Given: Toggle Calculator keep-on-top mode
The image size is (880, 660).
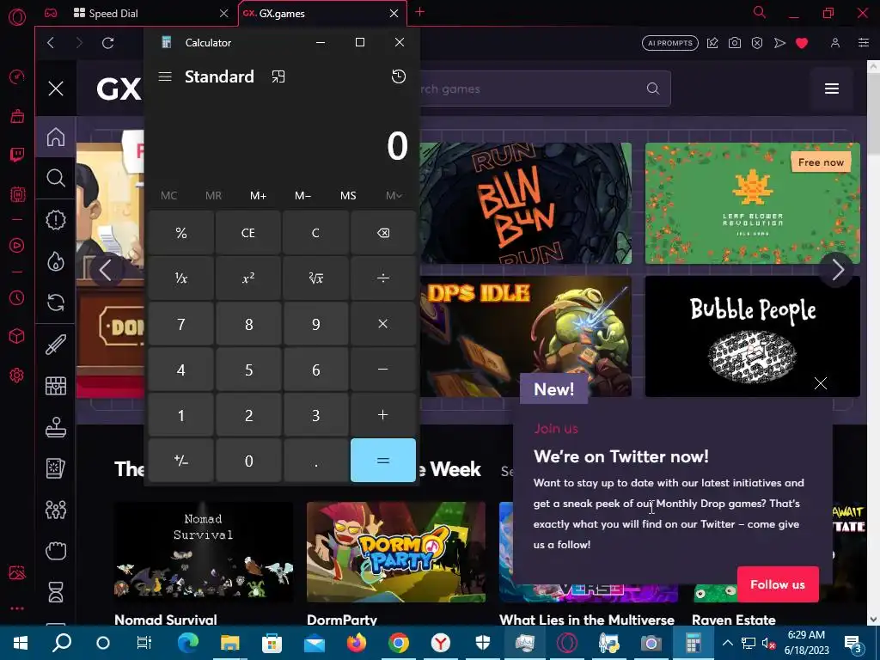Looking at the screenshot, I should tap(278, 76).
